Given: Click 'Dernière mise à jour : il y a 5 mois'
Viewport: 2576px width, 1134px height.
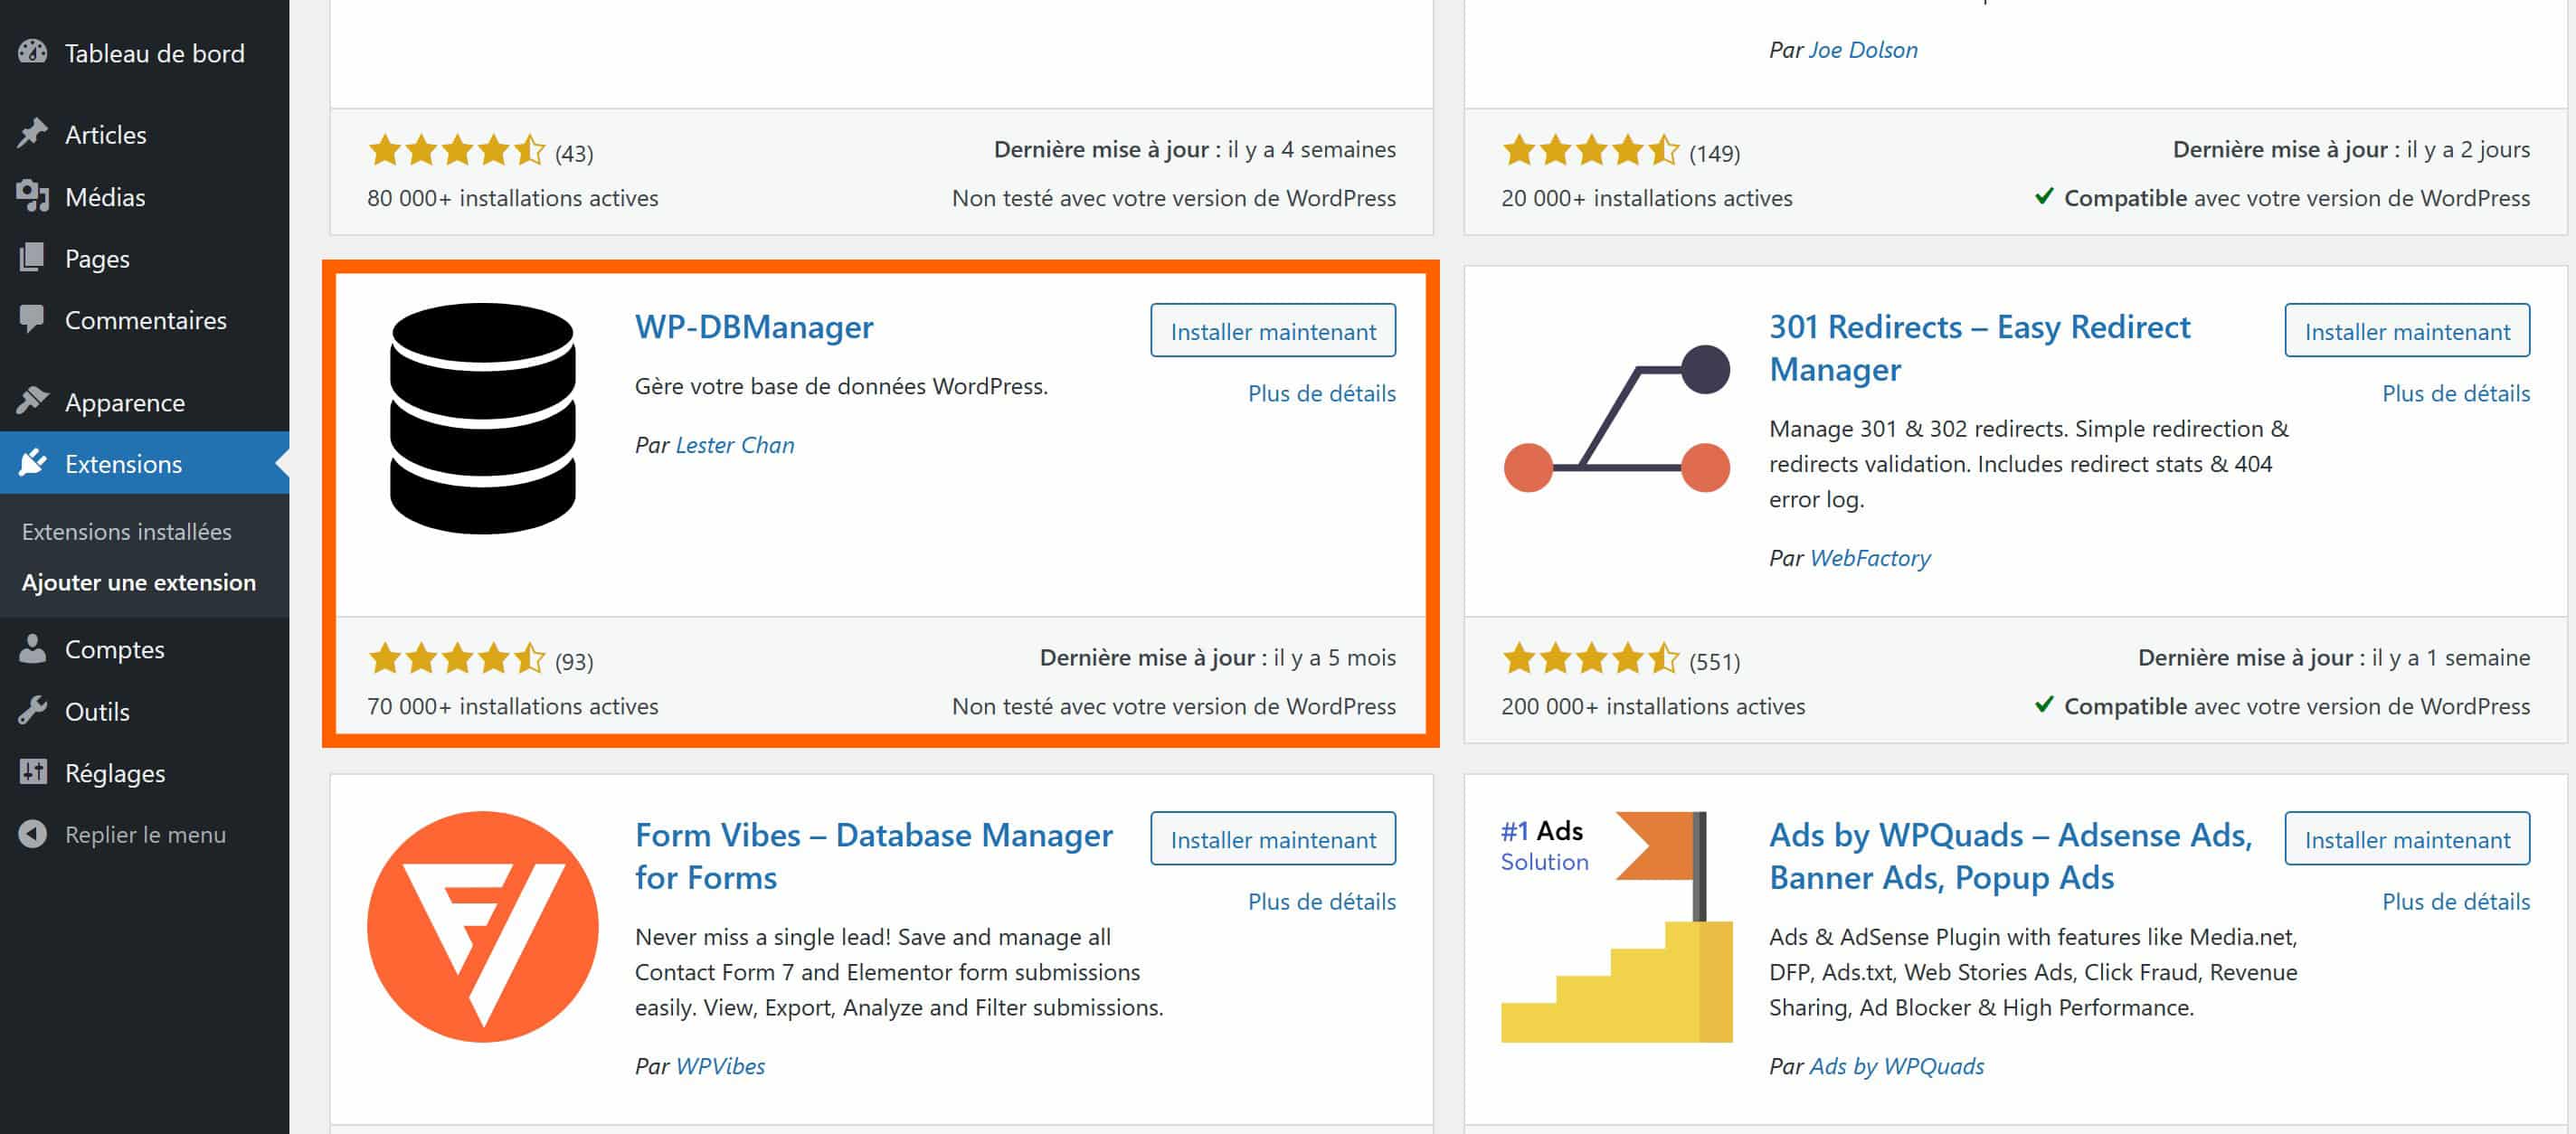Looking at the screenshot, I should click(1217, 657).
